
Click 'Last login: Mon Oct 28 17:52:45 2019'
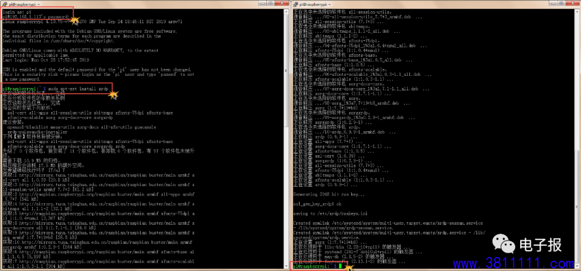click(x=46, y=60)
